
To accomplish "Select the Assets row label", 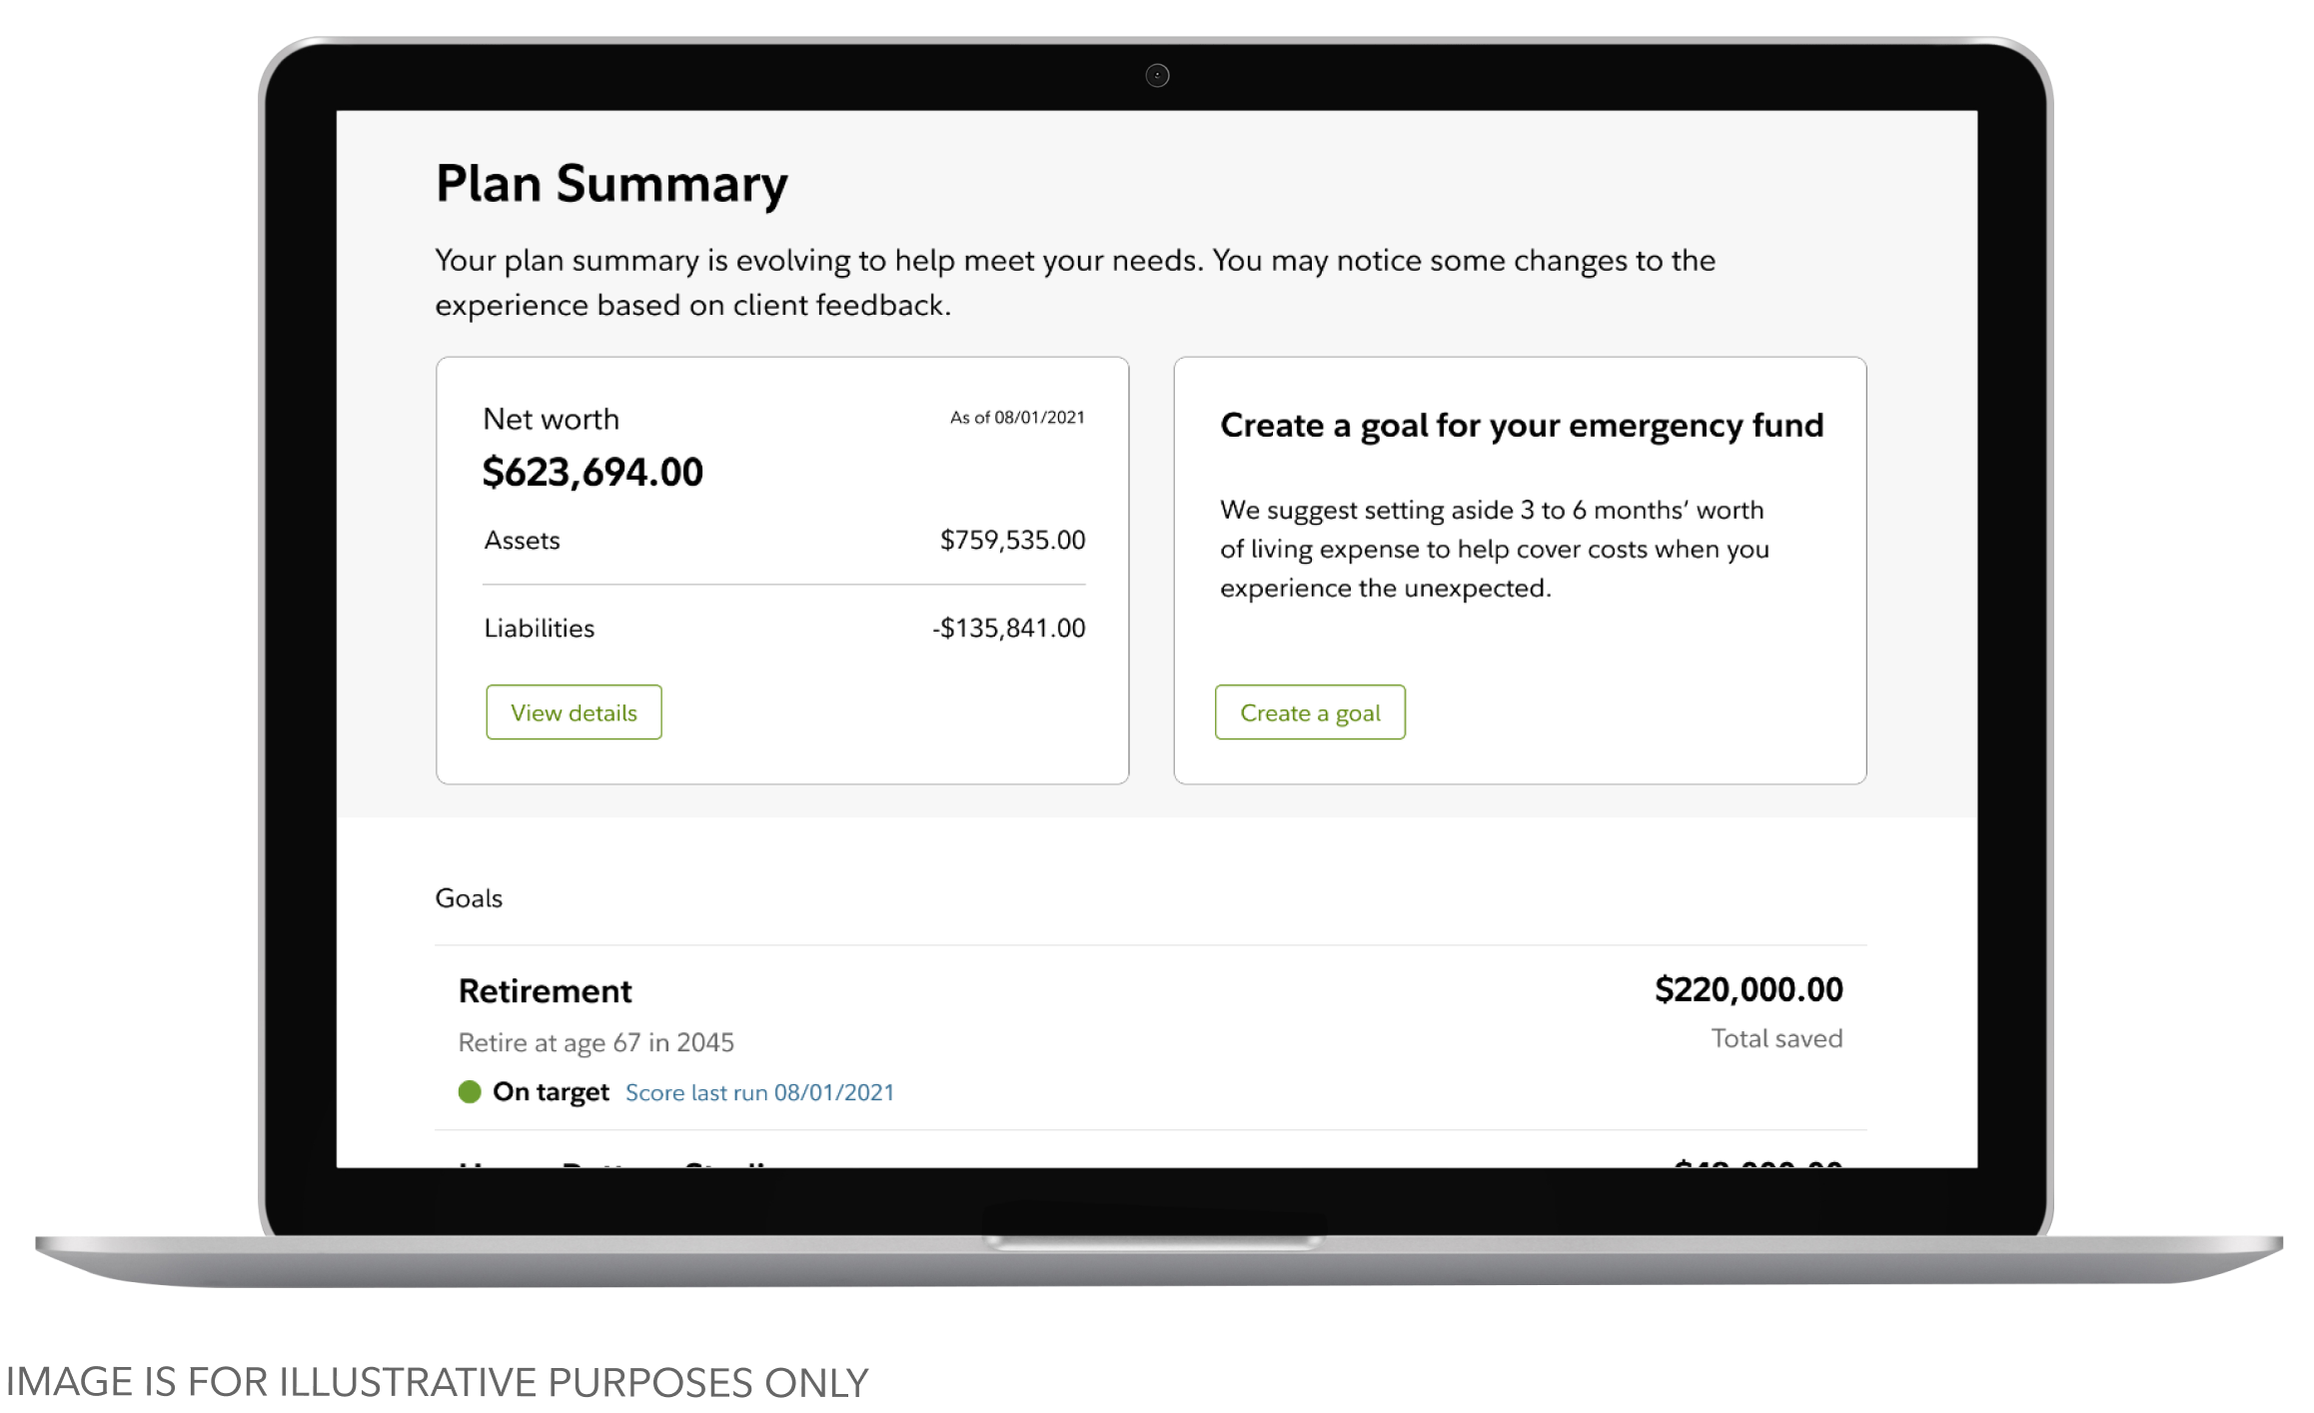I will click(x=522, y=541).
